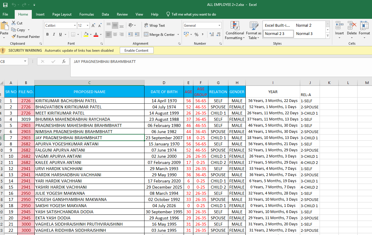Select column D header
Image resolution: width=372 pixels, height=235 pixels.
click(x=164, y=83)
